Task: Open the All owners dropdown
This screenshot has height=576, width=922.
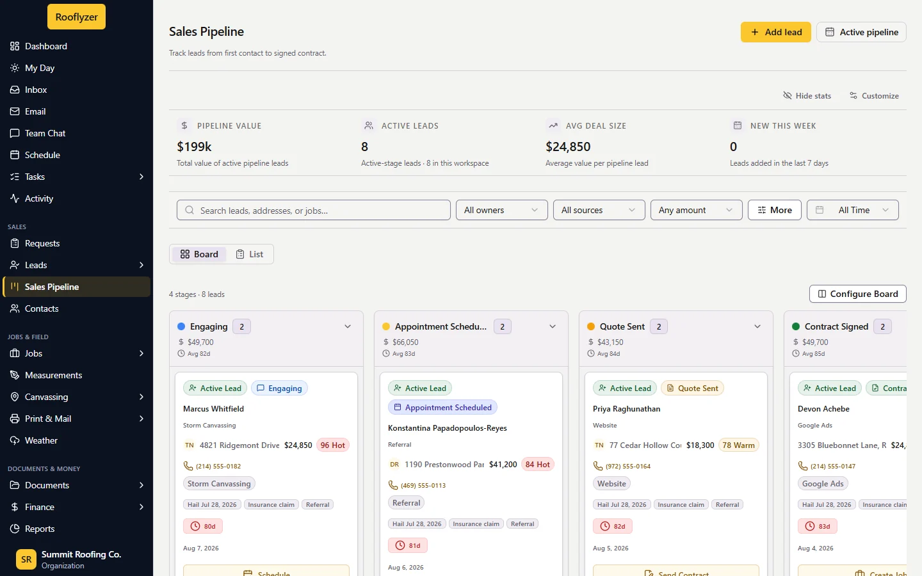Action: click(502, 210)
